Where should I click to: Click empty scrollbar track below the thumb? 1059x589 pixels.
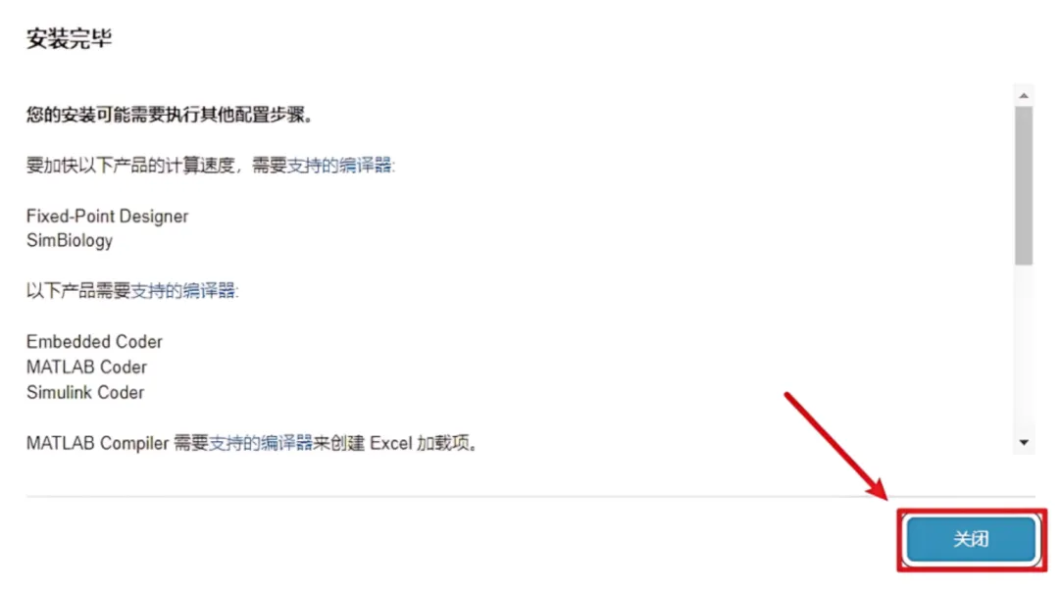pyautogui.click(x=1024, y=350)
